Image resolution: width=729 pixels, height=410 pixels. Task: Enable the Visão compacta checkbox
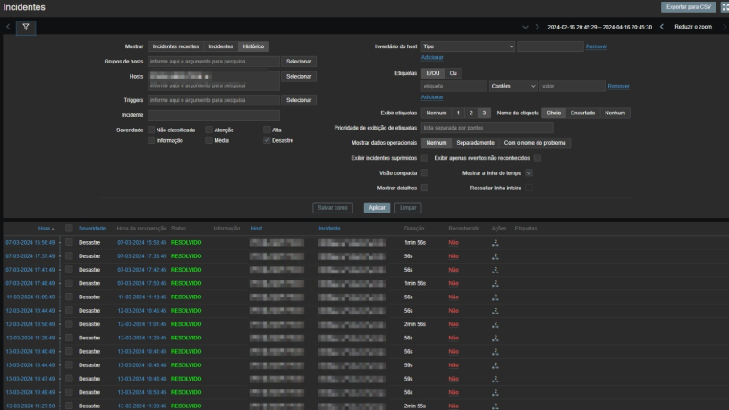[425, 172]
